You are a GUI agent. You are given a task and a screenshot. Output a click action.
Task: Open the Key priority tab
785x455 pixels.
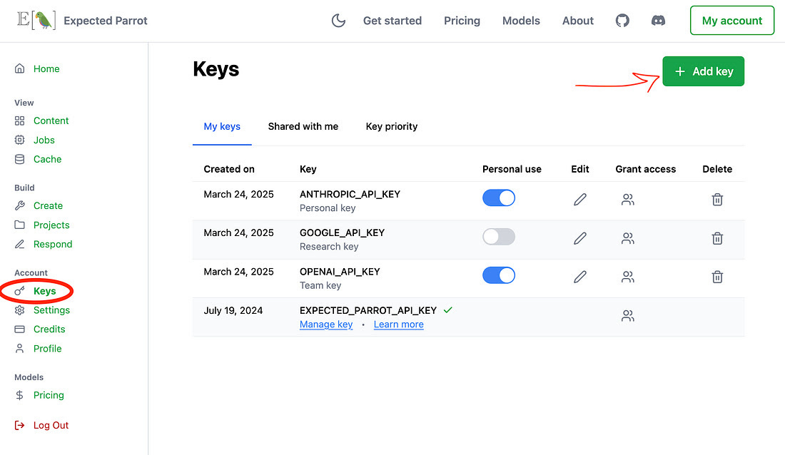point(392,127)
